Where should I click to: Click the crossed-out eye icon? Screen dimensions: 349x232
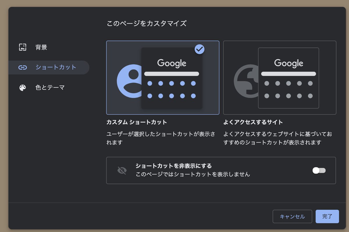tap(122, 170)
